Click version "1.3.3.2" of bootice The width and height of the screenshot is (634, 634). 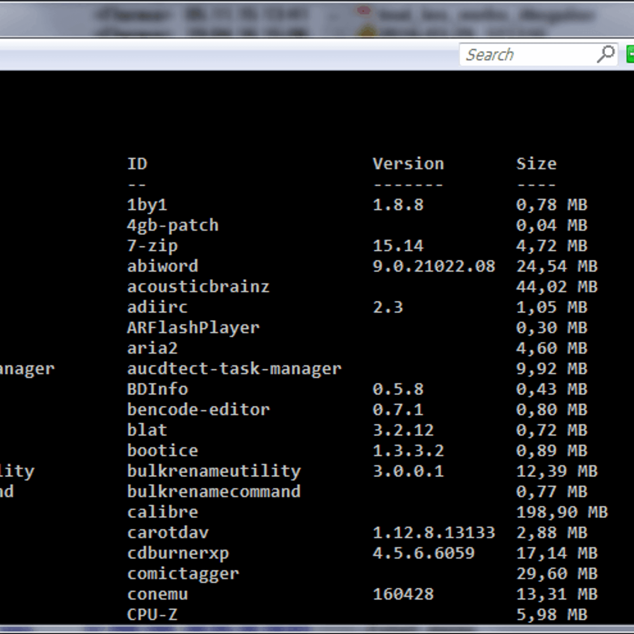[x=409, y=451]
